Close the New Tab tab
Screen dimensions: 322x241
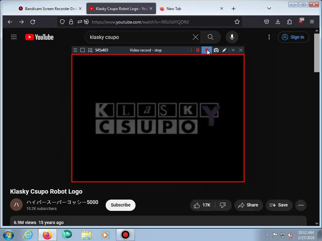(222, 8)
